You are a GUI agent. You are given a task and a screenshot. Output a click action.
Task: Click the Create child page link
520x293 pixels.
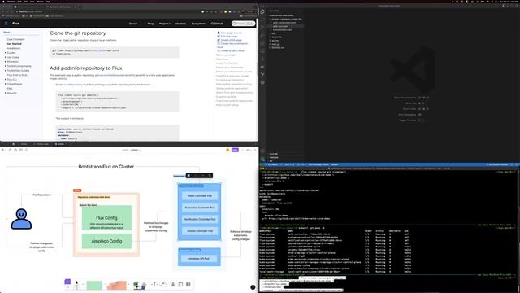coord(229,40)
